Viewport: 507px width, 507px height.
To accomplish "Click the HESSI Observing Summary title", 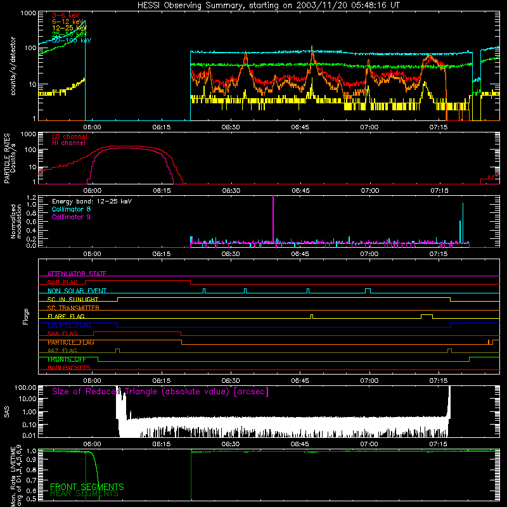I will tap(268, 5).
